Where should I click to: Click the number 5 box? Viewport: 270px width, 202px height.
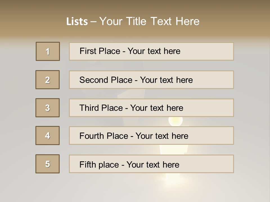tap(48, 164)
